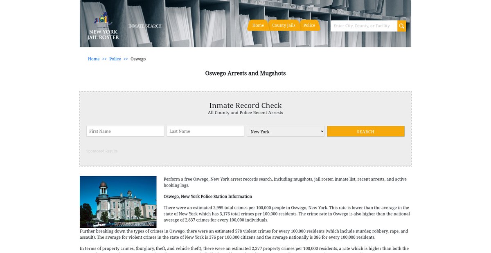Click the Police Station Information subheading

(208, 197)
